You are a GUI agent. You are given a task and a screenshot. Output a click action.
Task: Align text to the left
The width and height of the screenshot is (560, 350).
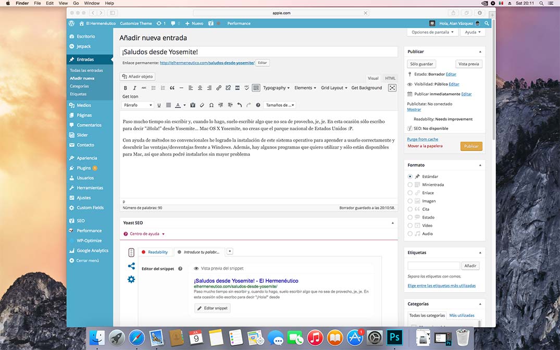click(191, 88)
